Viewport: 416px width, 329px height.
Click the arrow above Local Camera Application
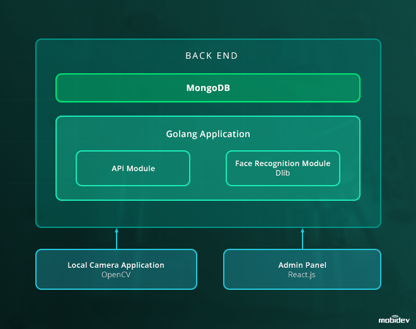(x=117, y=239)
